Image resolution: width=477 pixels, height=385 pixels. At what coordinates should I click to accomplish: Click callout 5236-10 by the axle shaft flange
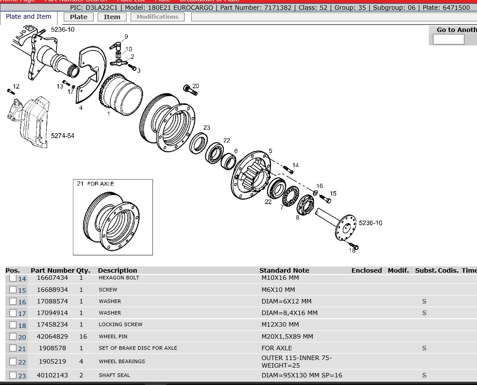click(x=370, y=223)
